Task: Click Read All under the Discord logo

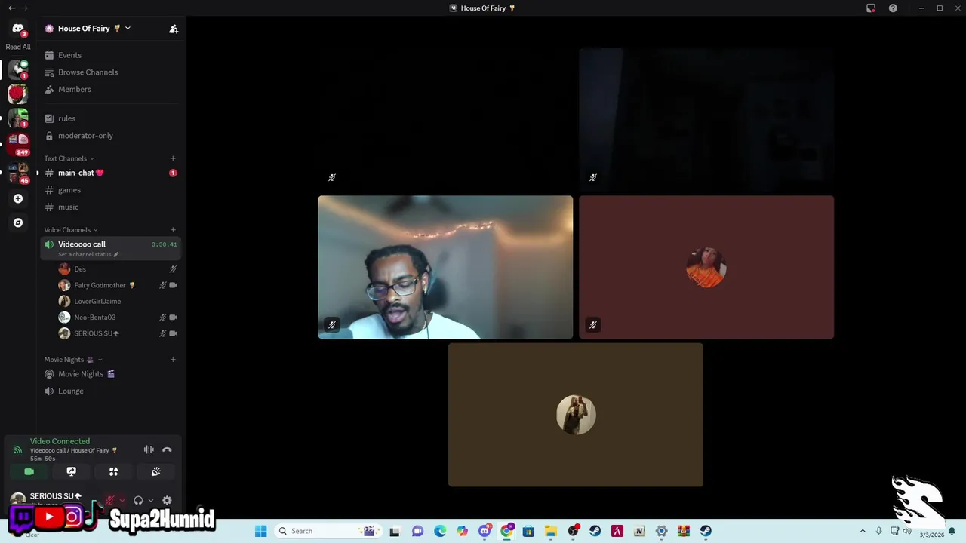Action: (x=18, y=47)
